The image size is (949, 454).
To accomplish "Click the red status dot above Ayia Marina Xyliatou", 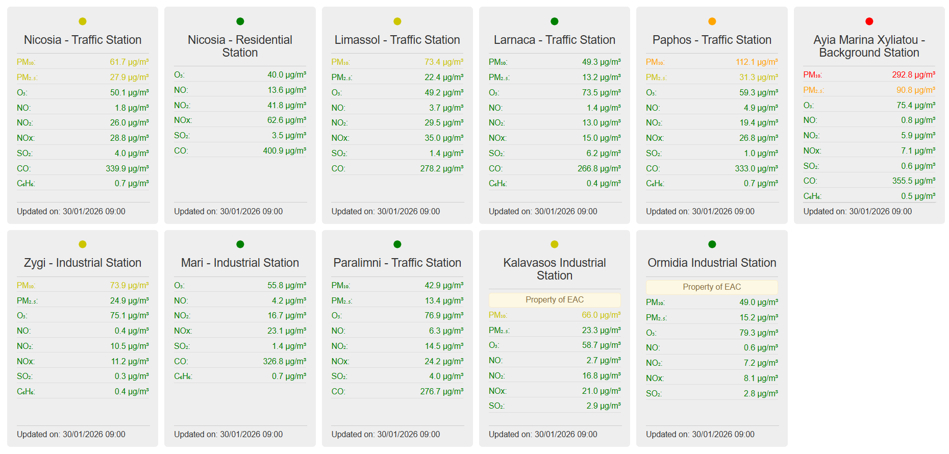I will [x=869, y=21].
